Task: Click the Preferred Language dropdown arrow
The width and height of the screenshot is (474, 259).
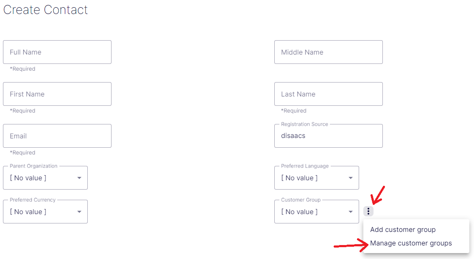Action: pyautogui.click(x=351, y=178)
